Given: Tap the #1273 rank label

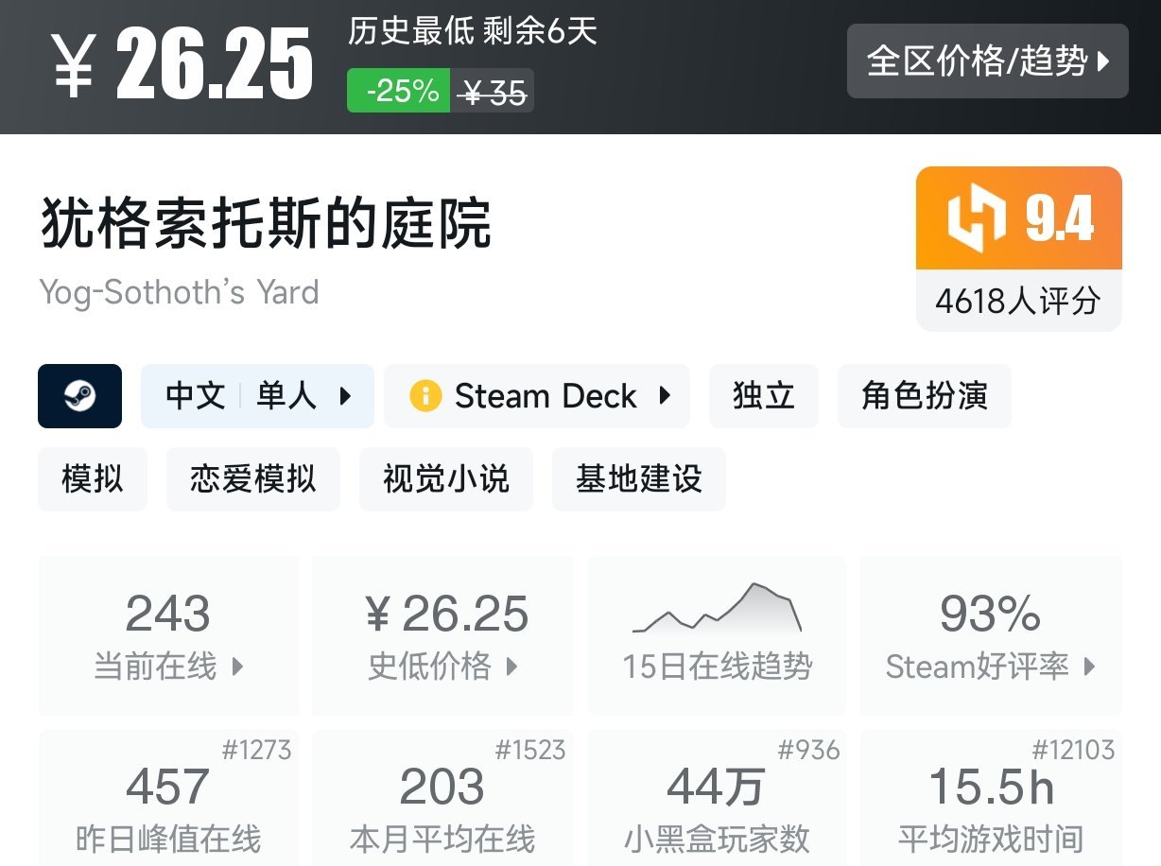Looking at the screenshot, I should 256,751.
